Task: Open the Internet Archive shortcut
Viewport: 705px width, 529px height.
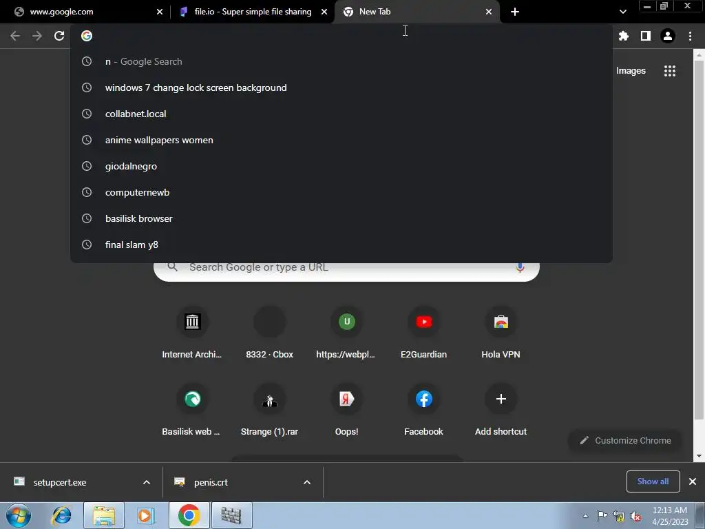Action: point(192,333)
